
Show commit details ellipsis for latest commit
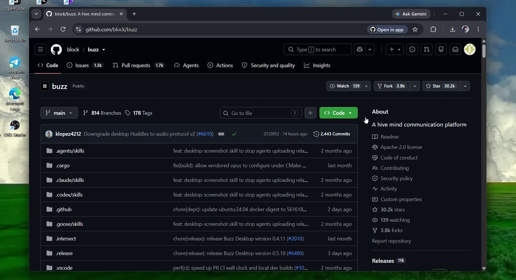pos(221,134)
